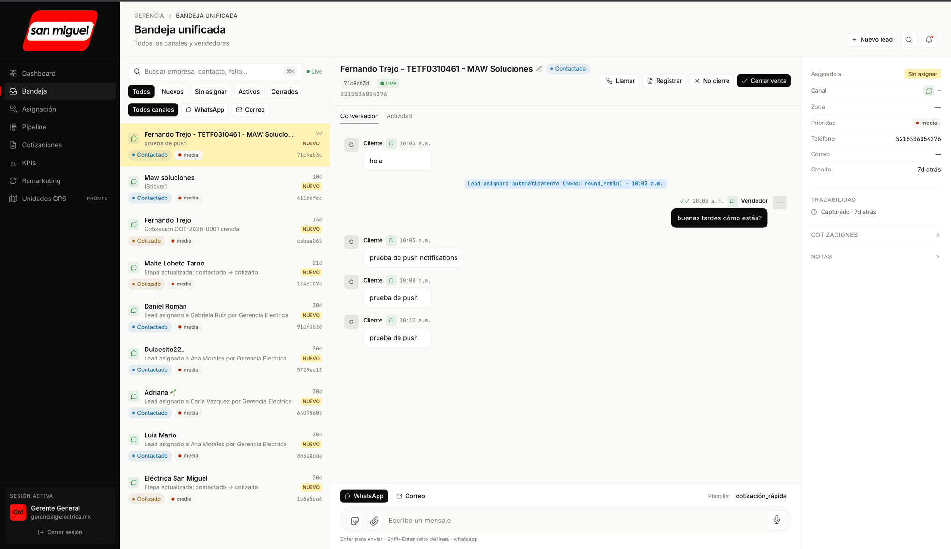Viewport: 951px width, 549px height.
Task: Click the C avatar of the hola message
Action: click(351, 145)
